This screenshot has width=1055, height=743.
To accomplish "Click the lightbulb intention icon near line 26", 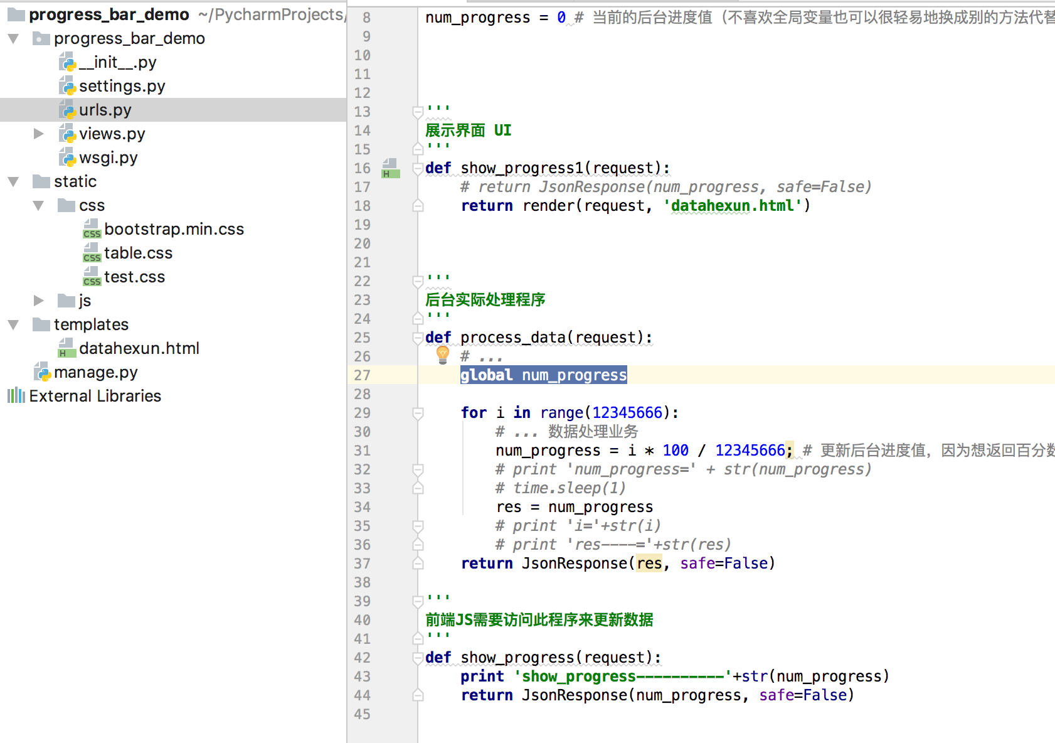I will pos(443,356).
